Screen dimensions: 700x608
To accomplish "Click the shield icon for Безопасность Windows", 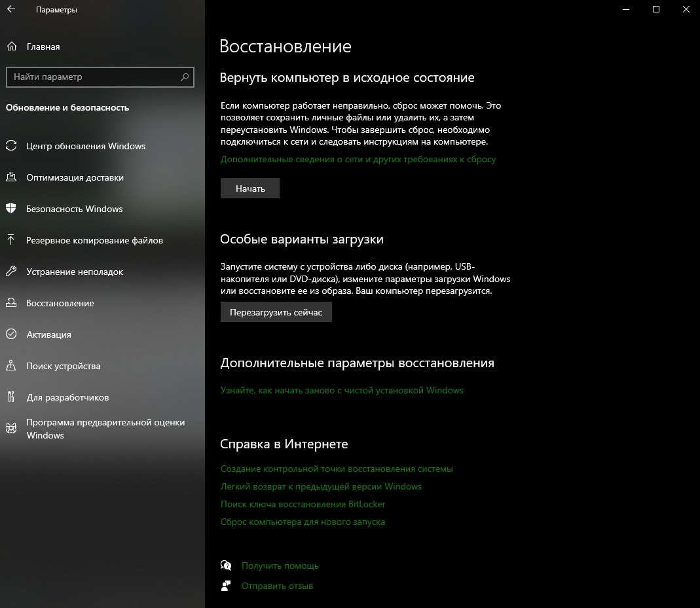I will [11, 208].
